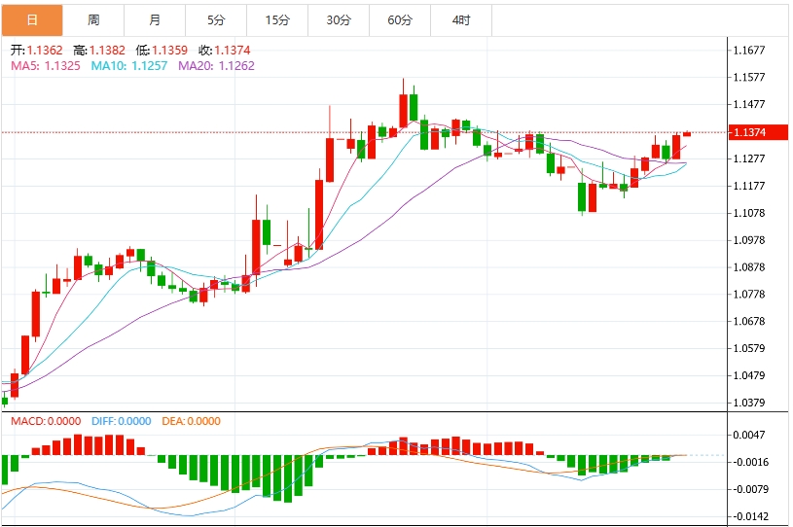793x527 pixels.
Task: Click the MA20 indicator label
Action: coord(216,66)
